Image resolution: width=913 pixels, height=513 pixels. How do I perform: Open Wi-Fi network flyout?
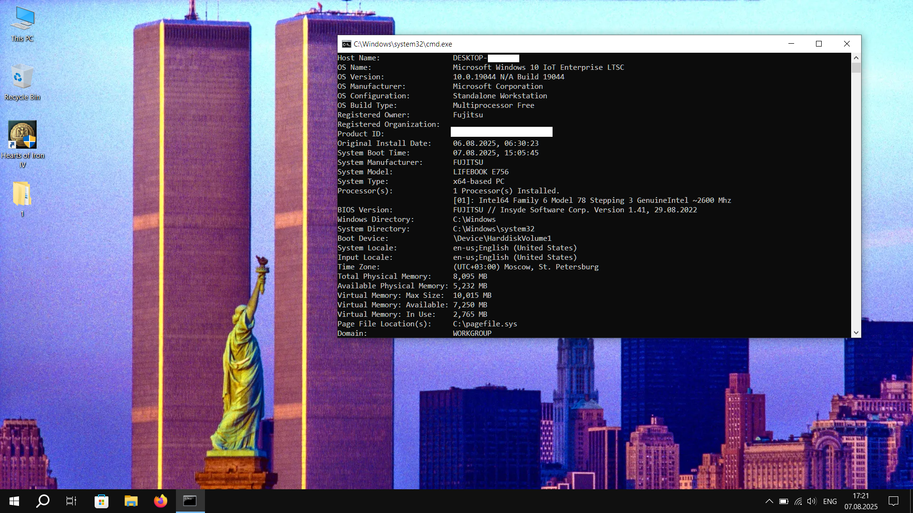798,501
